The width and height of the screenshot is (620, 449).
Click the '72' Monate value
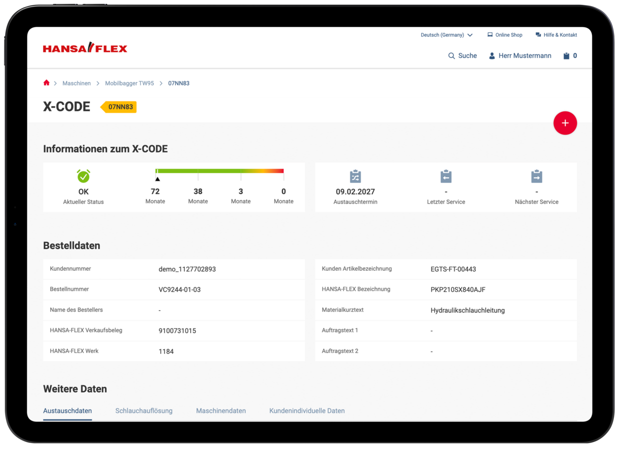click(155, 191)
